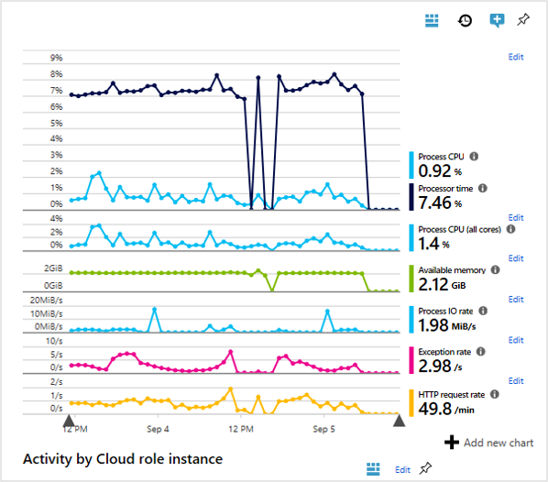Screen dimensions: 548x482
Task: Click Add new chart button
Action: click(489, 443)
